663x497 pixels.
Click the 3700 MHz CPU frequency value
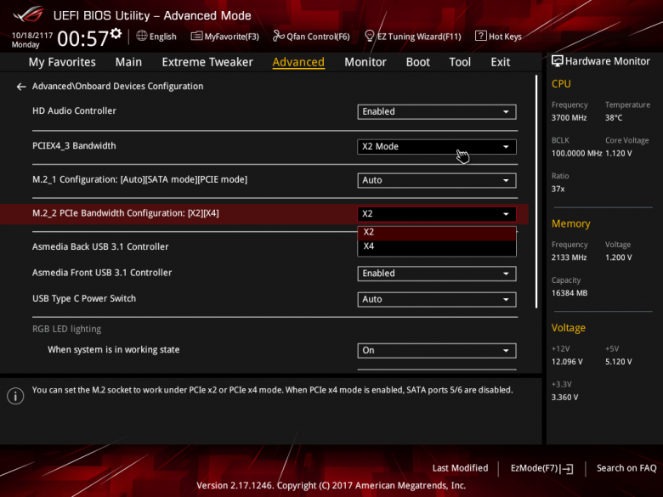click(569, 118)
